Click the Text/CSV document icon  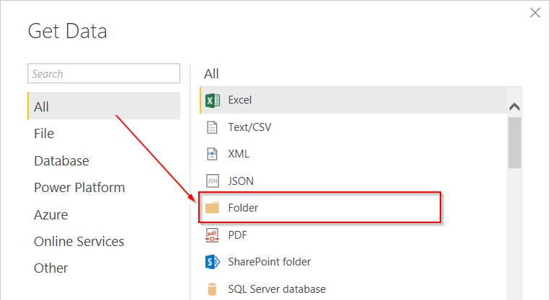click(212, 127)
